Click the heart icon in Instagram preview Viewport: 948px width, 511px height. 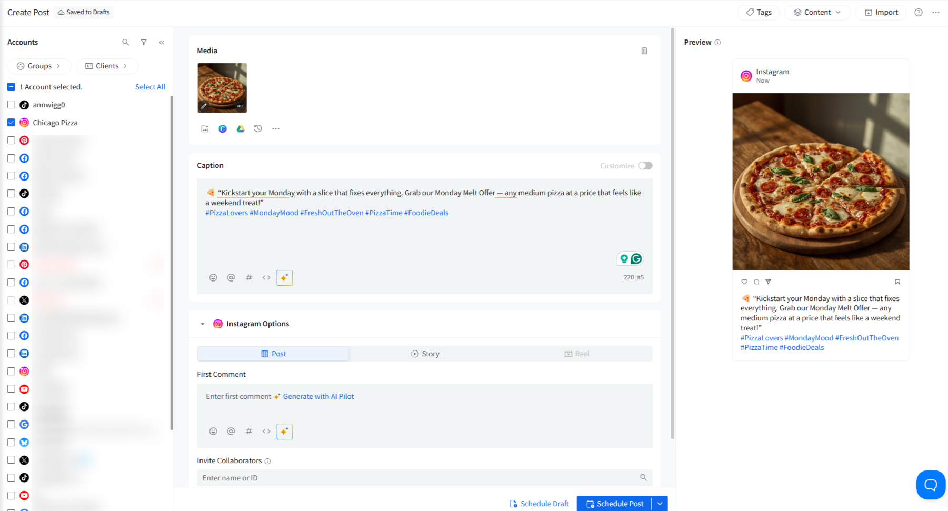[744, 282]
